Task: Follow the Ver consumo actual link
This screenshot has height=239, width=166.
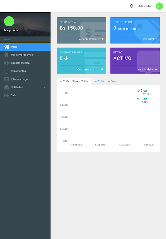Action: click(x=90, y=69)
